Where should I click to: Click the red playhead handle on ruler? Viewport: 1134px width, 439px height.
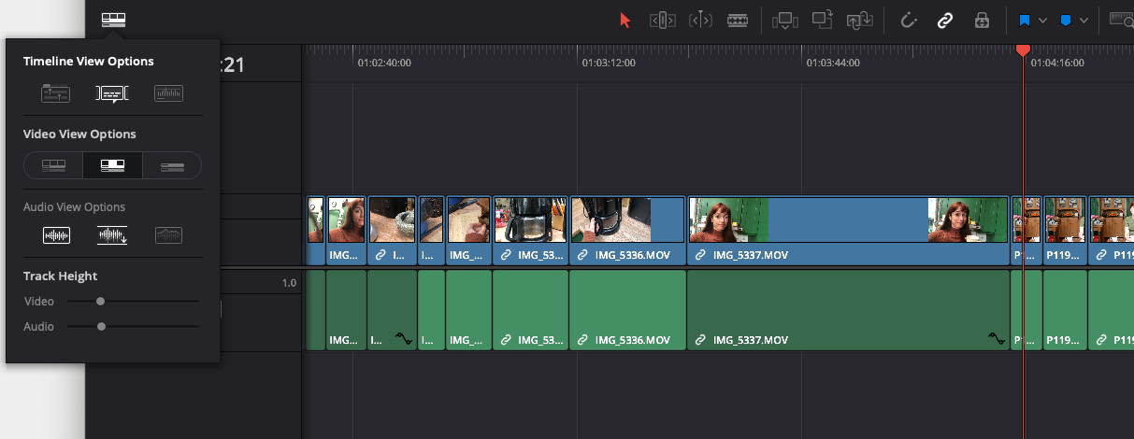pyautogui.click(x=1023, y=49)
